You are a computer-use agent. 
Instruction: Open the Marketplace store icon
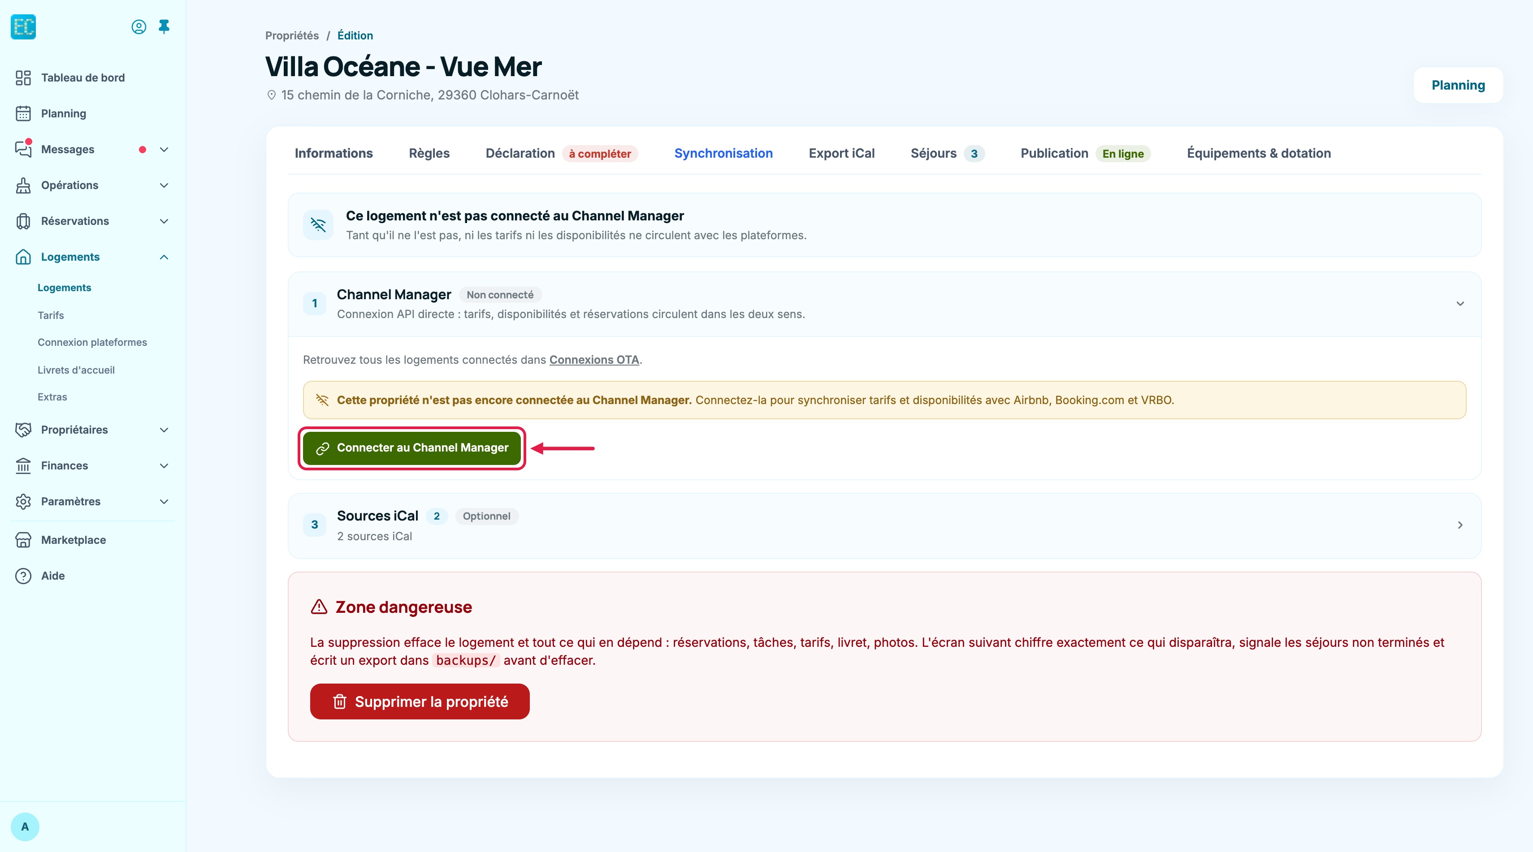click(23, 540)
